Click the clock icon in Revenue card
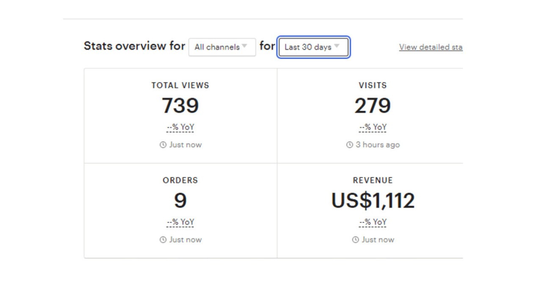The image size is (542, 305). (355, 240)
